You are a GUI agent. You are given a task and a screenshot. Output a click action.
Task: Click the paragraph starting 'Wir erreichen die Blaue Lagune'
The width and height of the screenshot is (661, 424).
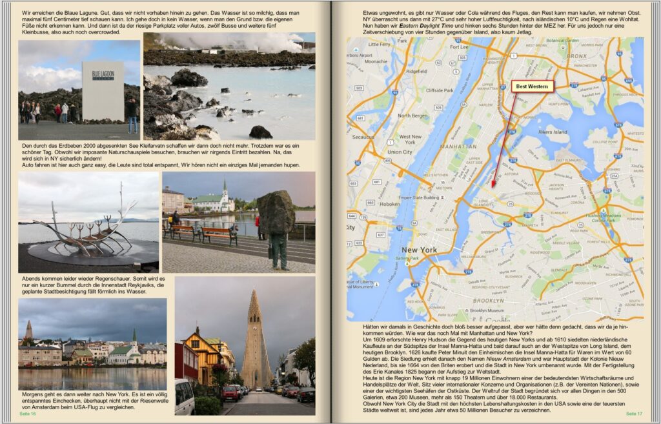pos(161,23)
